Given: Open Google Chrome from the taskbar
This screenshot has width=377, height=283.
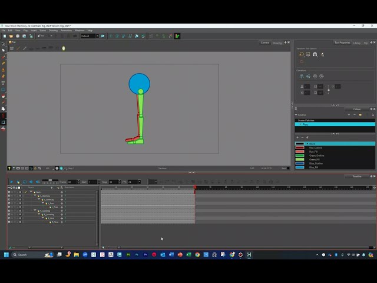Looking at the screenshot, I should pyautogui.click(x=197, y=255).
